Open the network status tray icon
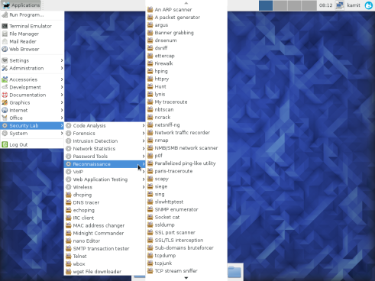This screenshot has width=375, height=281. click(340, 5)
